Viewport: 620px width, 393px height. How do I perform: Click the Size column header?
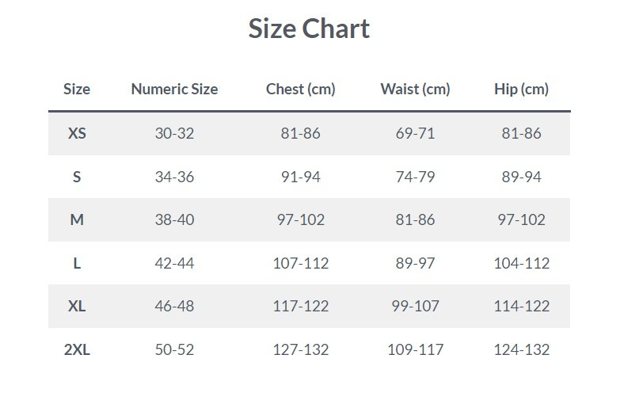click(x=77, y=89)
